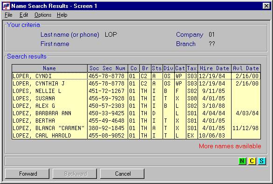Viewport: 273px width, 184px height.
Task: Open the Help menu
Action: [62, 15]
